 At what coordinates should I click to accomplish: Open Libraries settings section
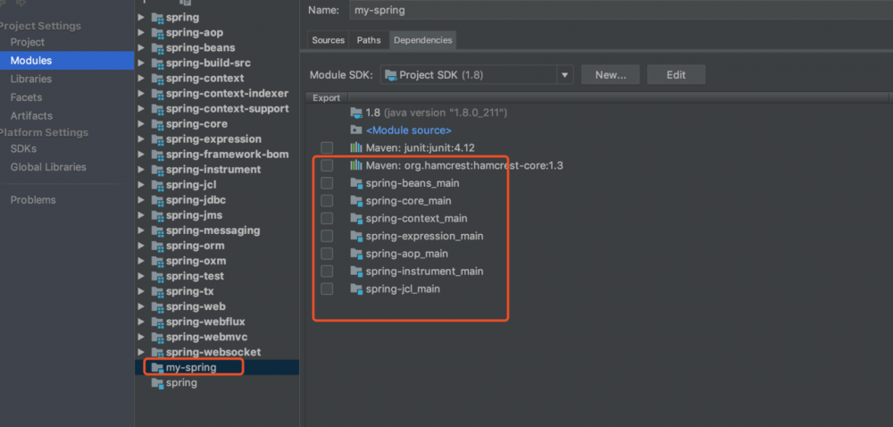tap(31, 80)
